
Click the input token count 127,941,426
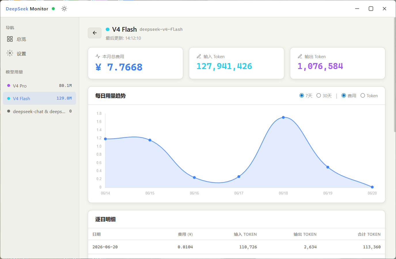(224, 66)
